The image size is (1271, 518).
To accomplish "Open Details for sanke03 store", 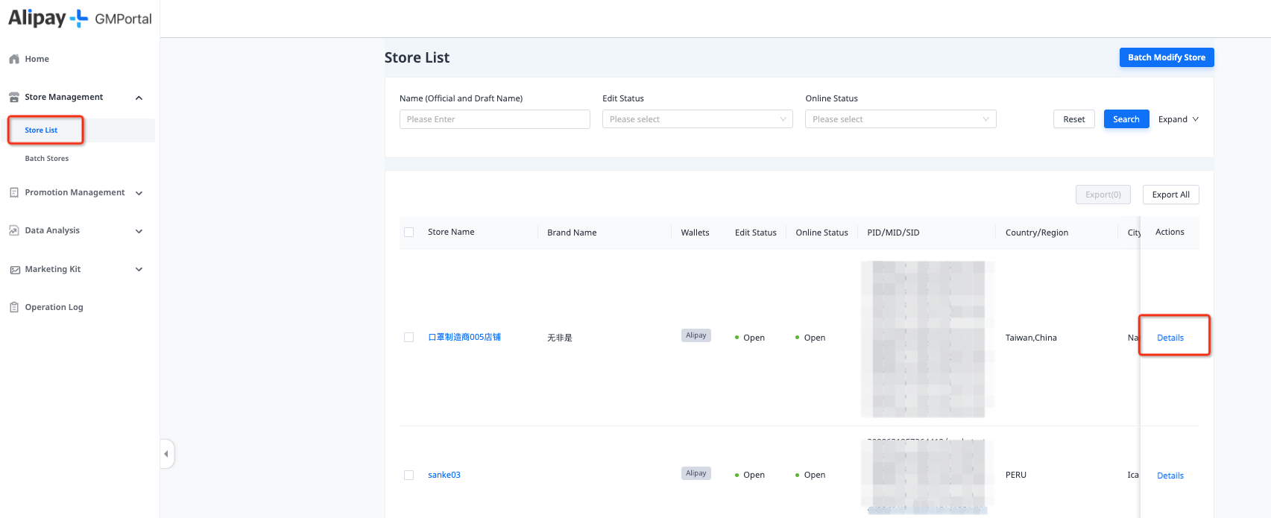I will click(1170, 476).
